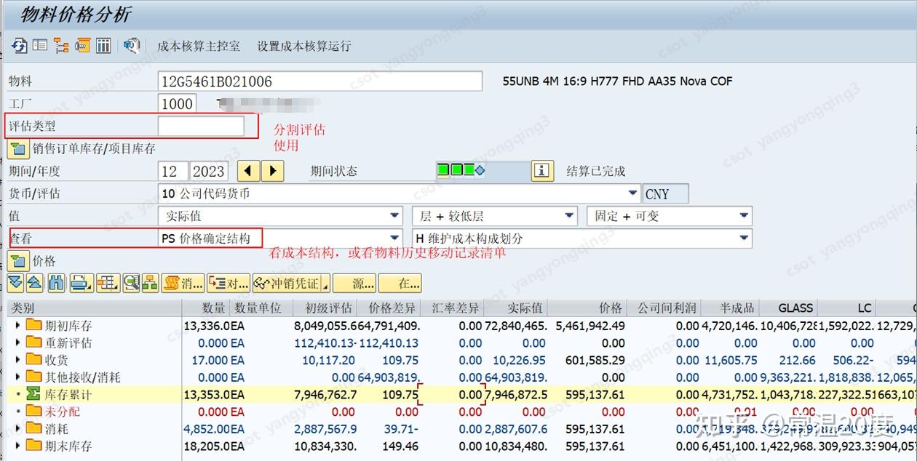Open the 'H 维护成本构成划分' dropdown
Image resolution: width=917 pixels, height=461 pixels.
[x=743, y=238]
